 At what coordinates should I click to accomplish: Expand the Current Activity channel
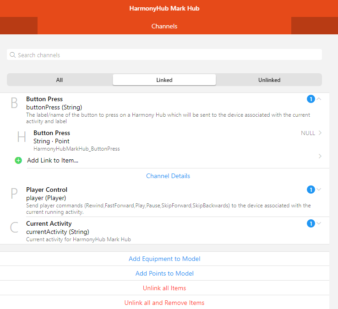pyautogui.click(x=319, y=223)
